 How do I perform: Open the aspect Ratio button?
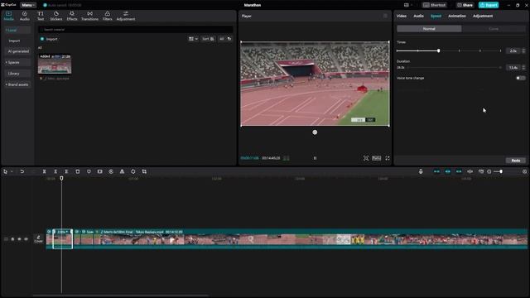(376, 158)
